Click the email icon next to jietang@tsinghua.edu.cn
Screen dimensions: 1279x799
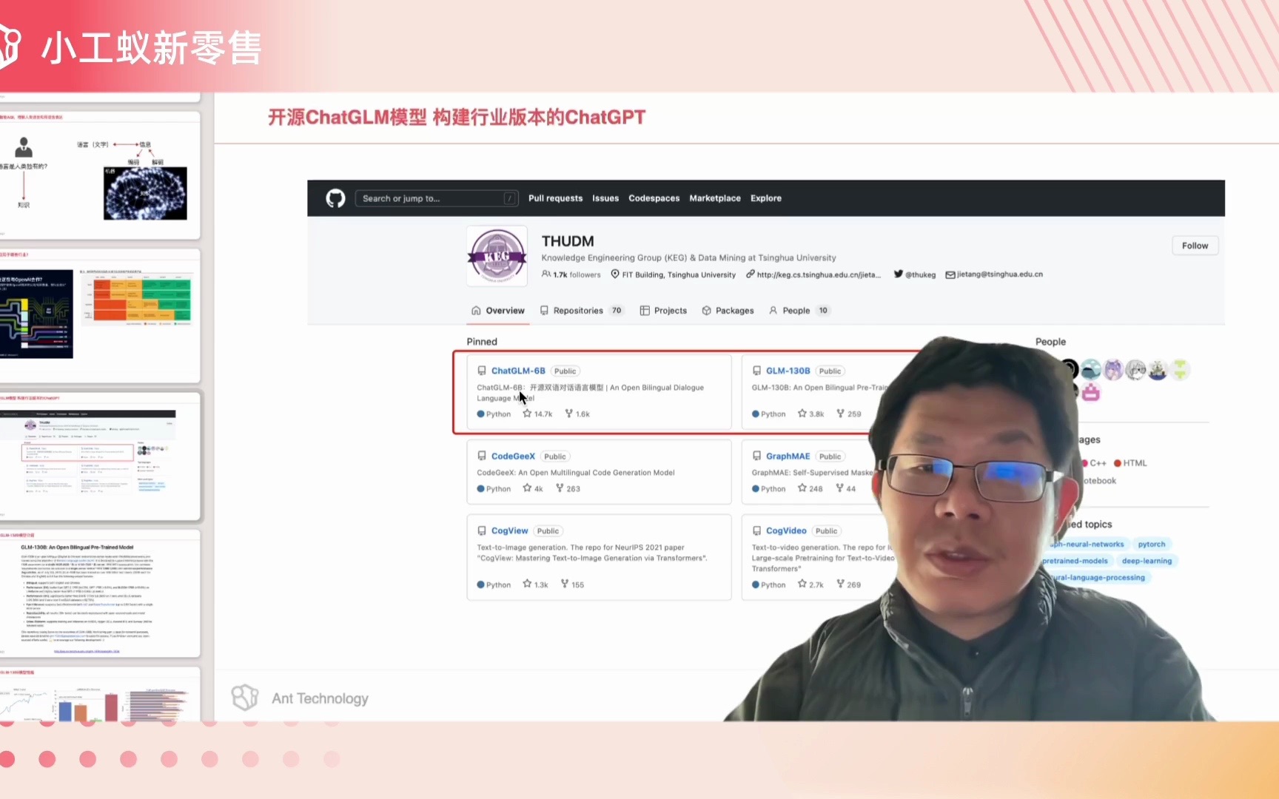tap(950, 274)
